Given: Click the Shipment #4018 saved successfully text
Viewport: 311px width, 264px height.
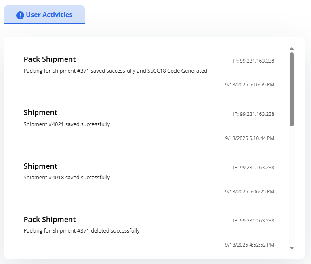Looking at the screenshot, I should click(67, 178).
